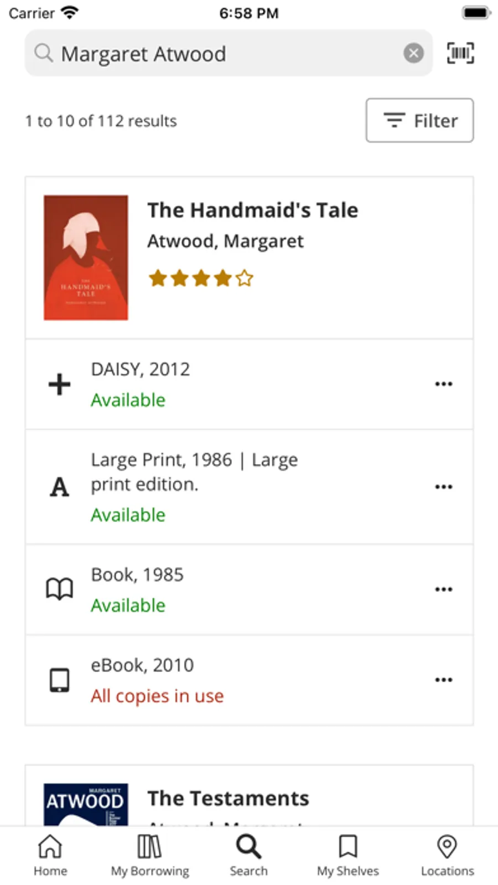
Task: Open the Filter options
Action: (x=419, y=120)
